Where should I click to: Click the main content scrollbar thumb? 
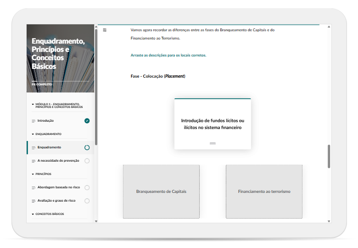click(x=329, y=156)
